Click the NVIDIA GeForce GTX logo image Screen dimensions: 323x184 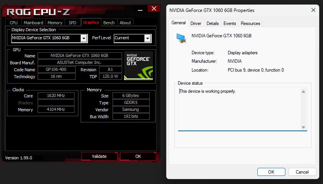(x=138, y=66)
